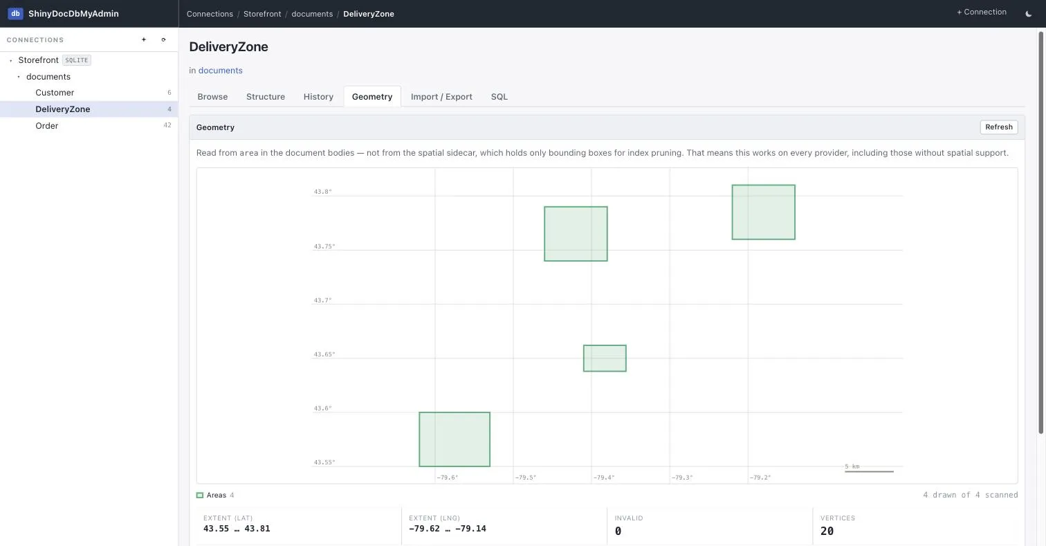Click the green Areas legend swatch

point(200,495)
